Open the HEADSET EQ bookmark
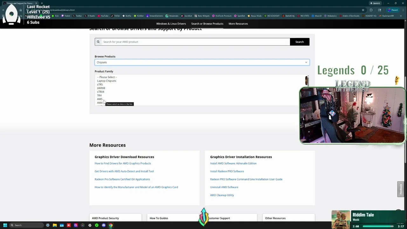 (x=369, y=16)
